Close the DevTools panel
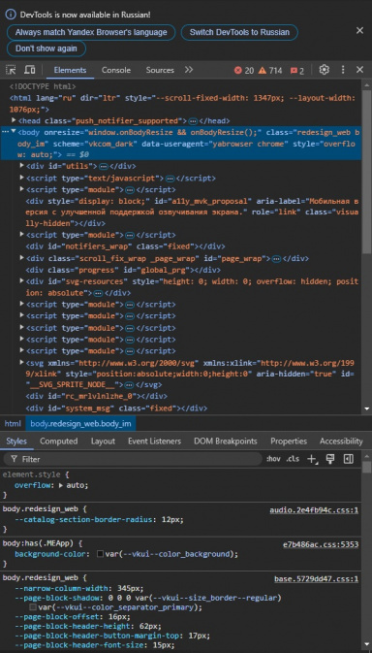 pyautogui.click(x=360, y=70)
